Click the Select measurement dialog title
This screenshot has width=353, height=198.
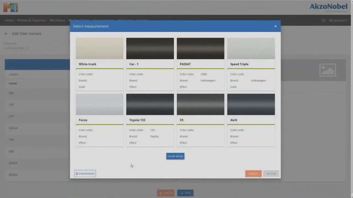coord(90,26)
